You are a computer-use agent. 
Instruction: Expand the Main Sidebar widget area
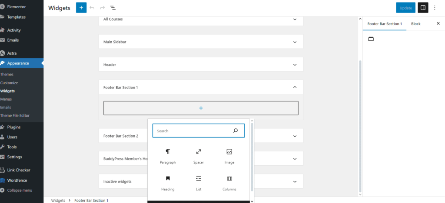point(295,42)
